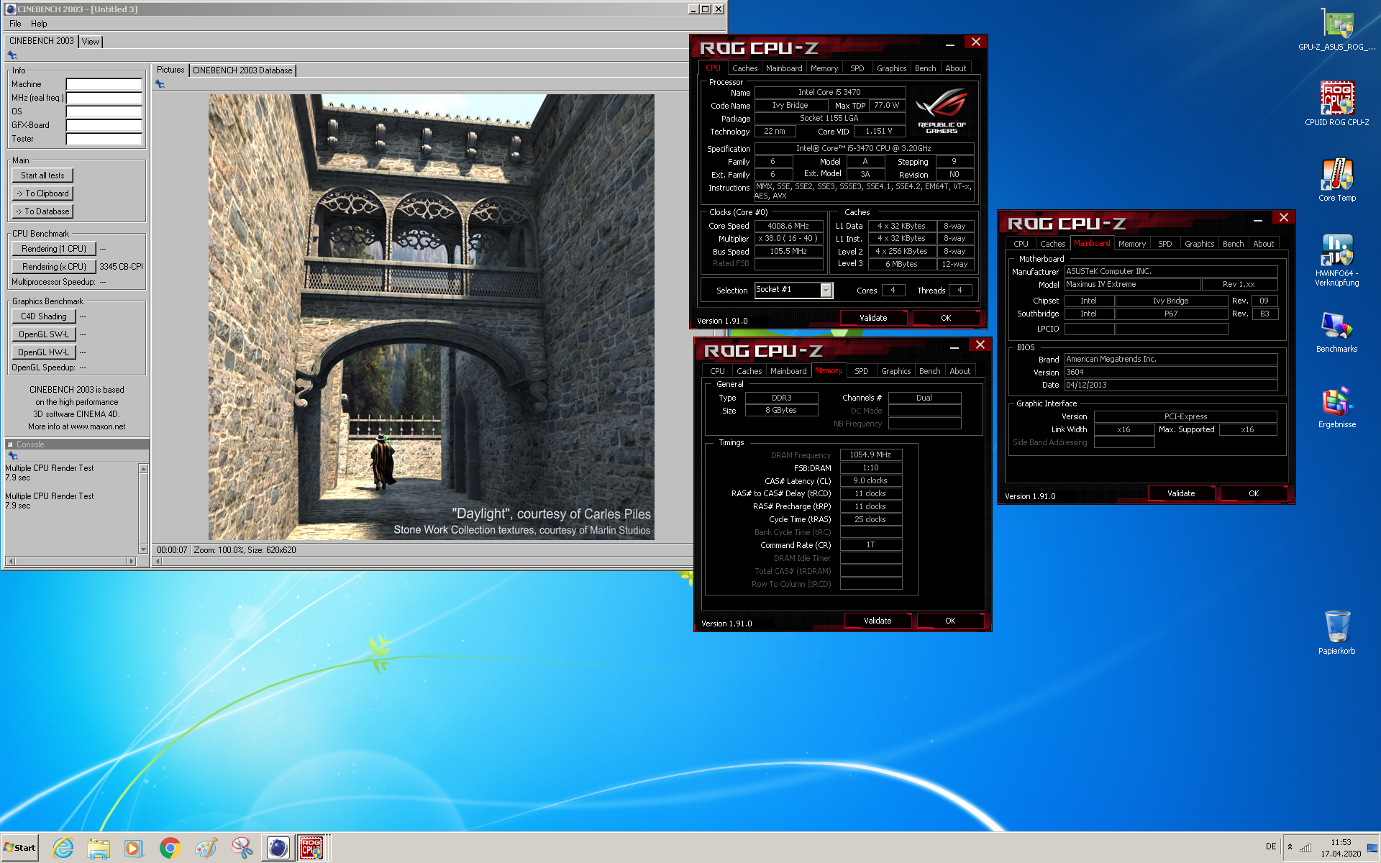Launch Google Chrome from taskbar
This screenshot has height=863, width=1381.
coord(170,848)
